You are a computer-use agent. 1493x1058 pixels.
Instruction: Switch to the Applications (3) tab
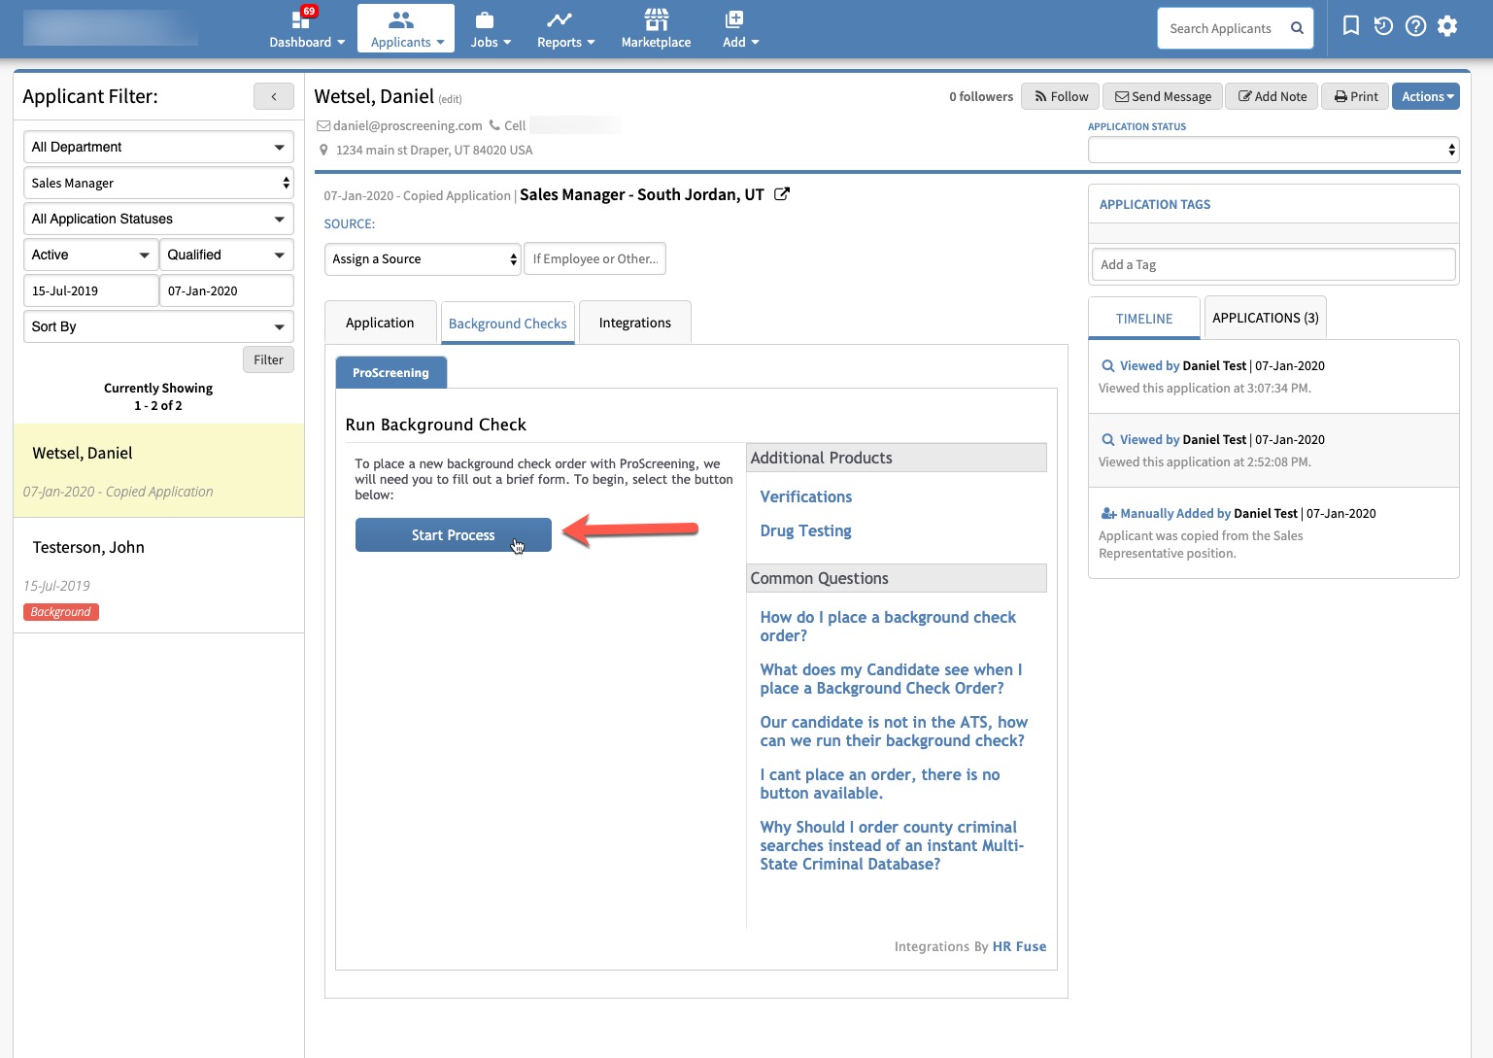(x=1265, y=318)
